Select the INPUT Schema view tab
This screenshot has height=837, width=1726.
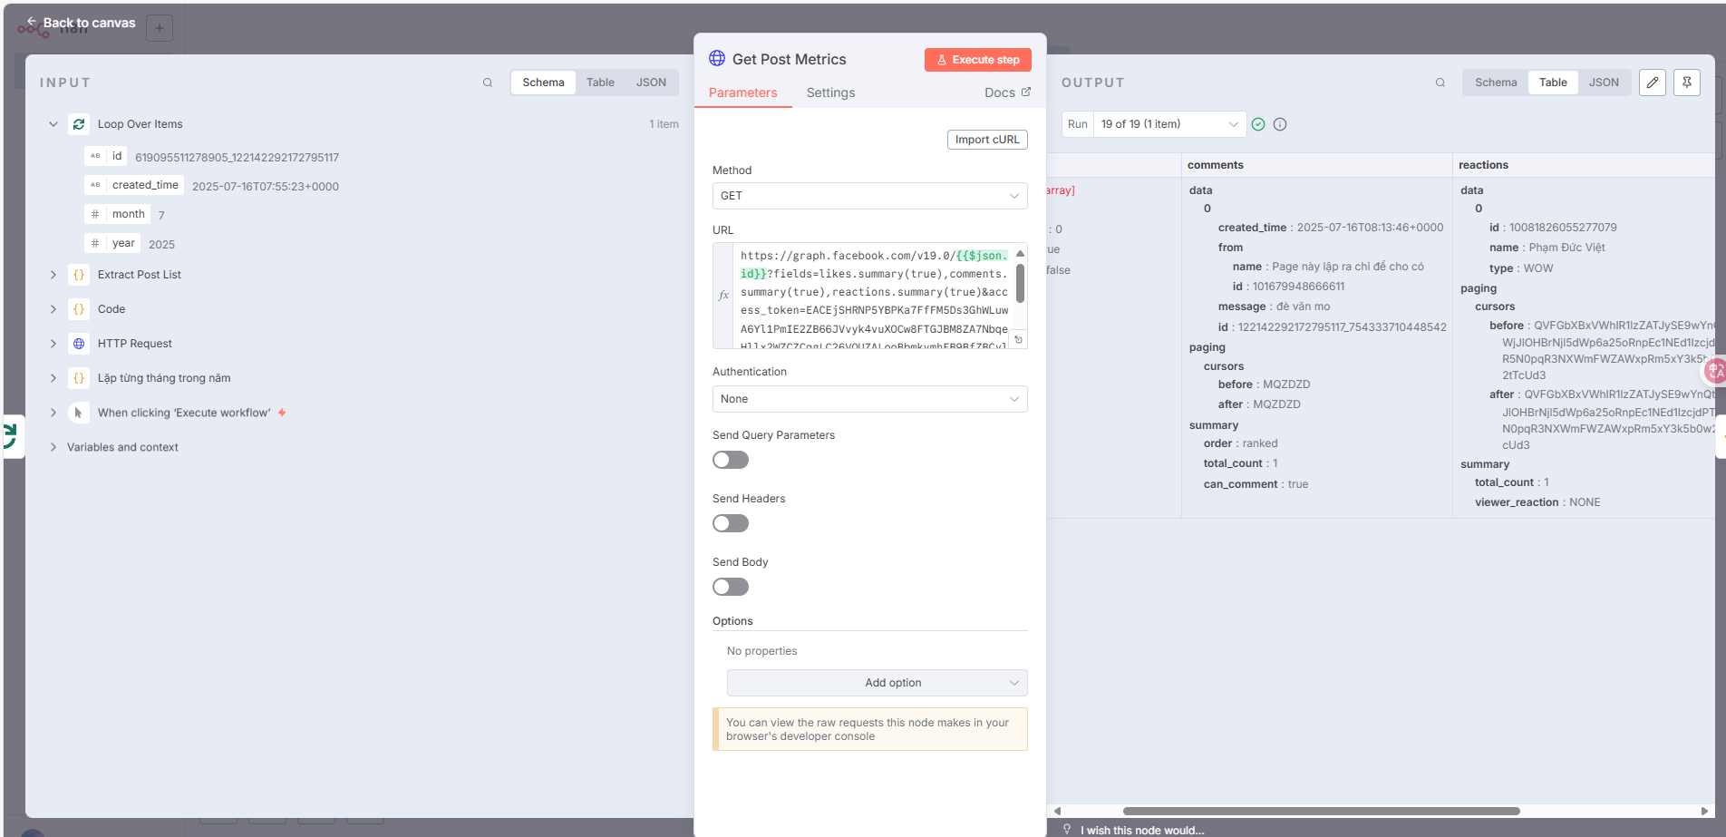543,83
